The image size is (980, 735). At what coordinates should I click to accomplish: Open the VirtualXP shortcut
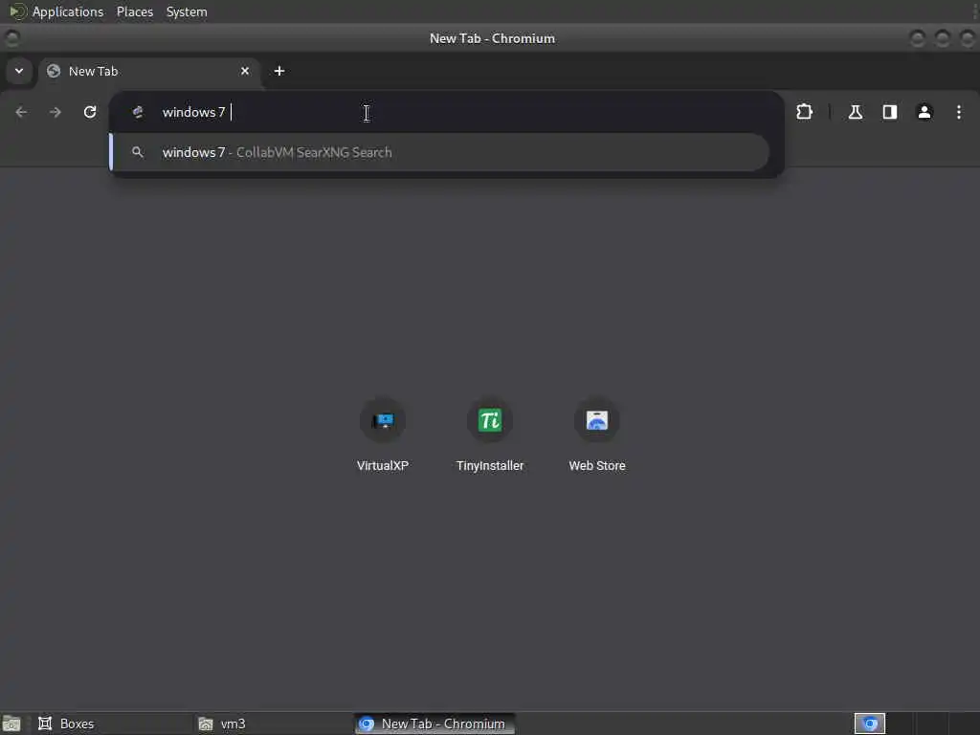[x=383, y=435]
